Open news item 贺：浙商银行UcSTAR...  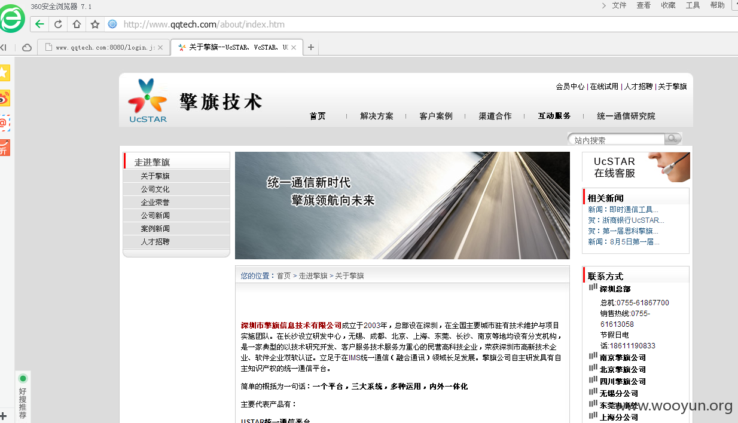point(626,220)
